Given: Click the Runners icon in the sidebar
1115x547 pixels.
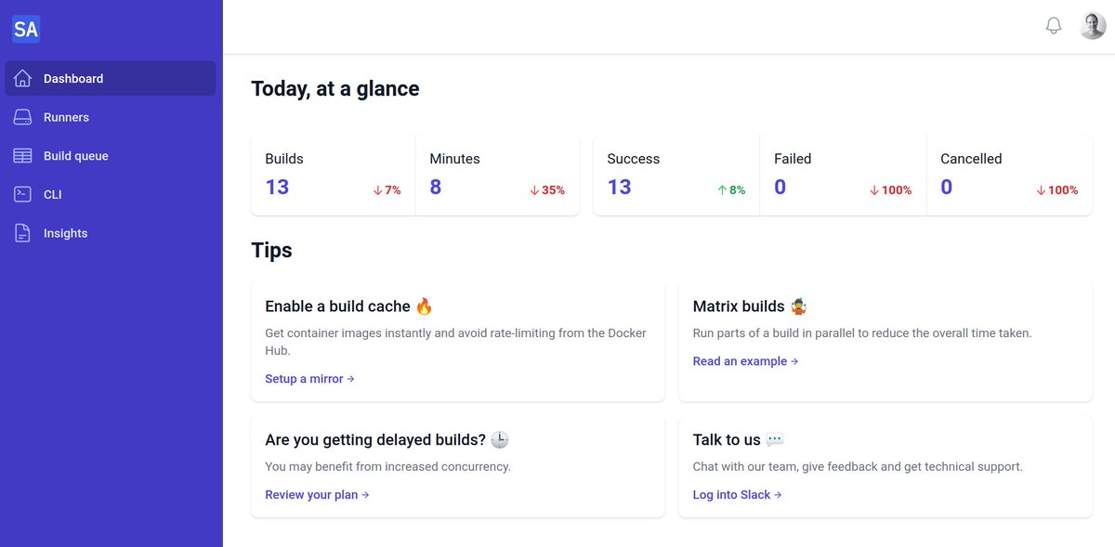Looking at the screenshot, I should [x=22, y=117].
